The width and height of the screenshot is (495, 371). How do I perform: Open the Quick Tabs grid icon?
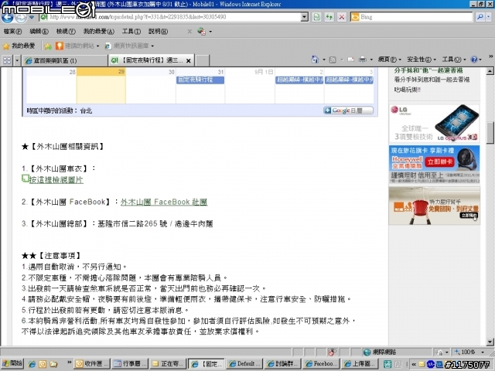[9, 60]
